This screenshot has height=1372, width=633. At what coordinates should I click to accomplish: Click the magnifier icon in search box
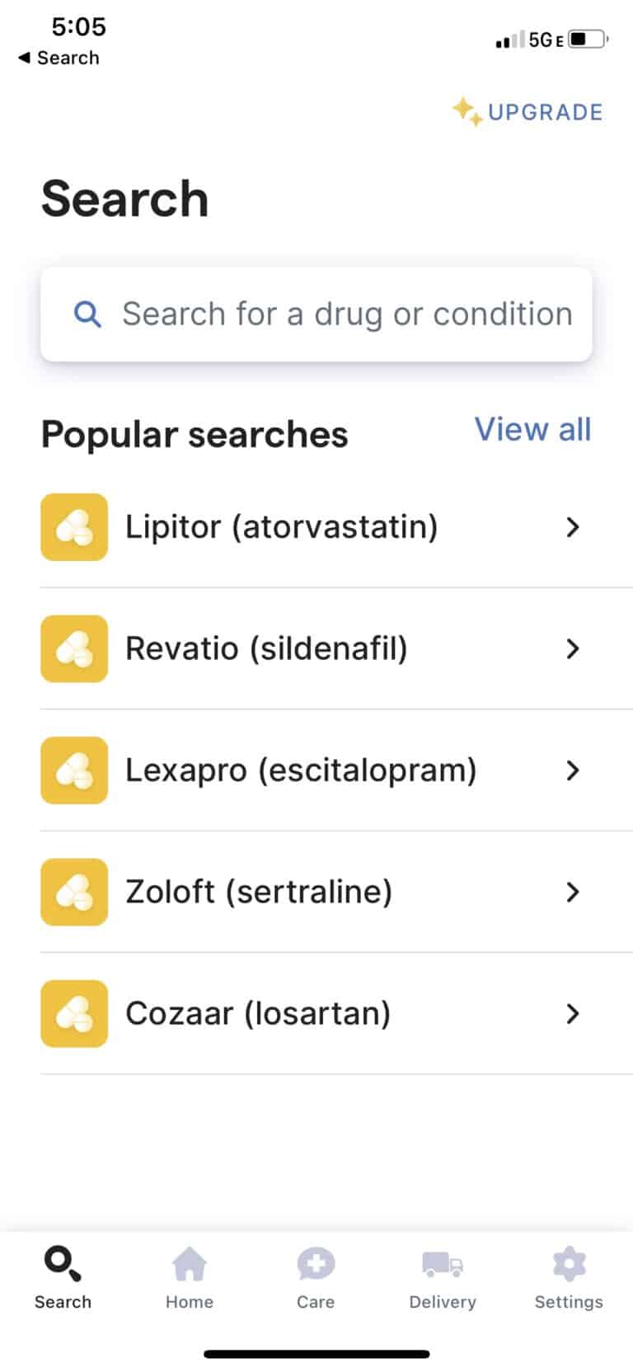point(87,314)
